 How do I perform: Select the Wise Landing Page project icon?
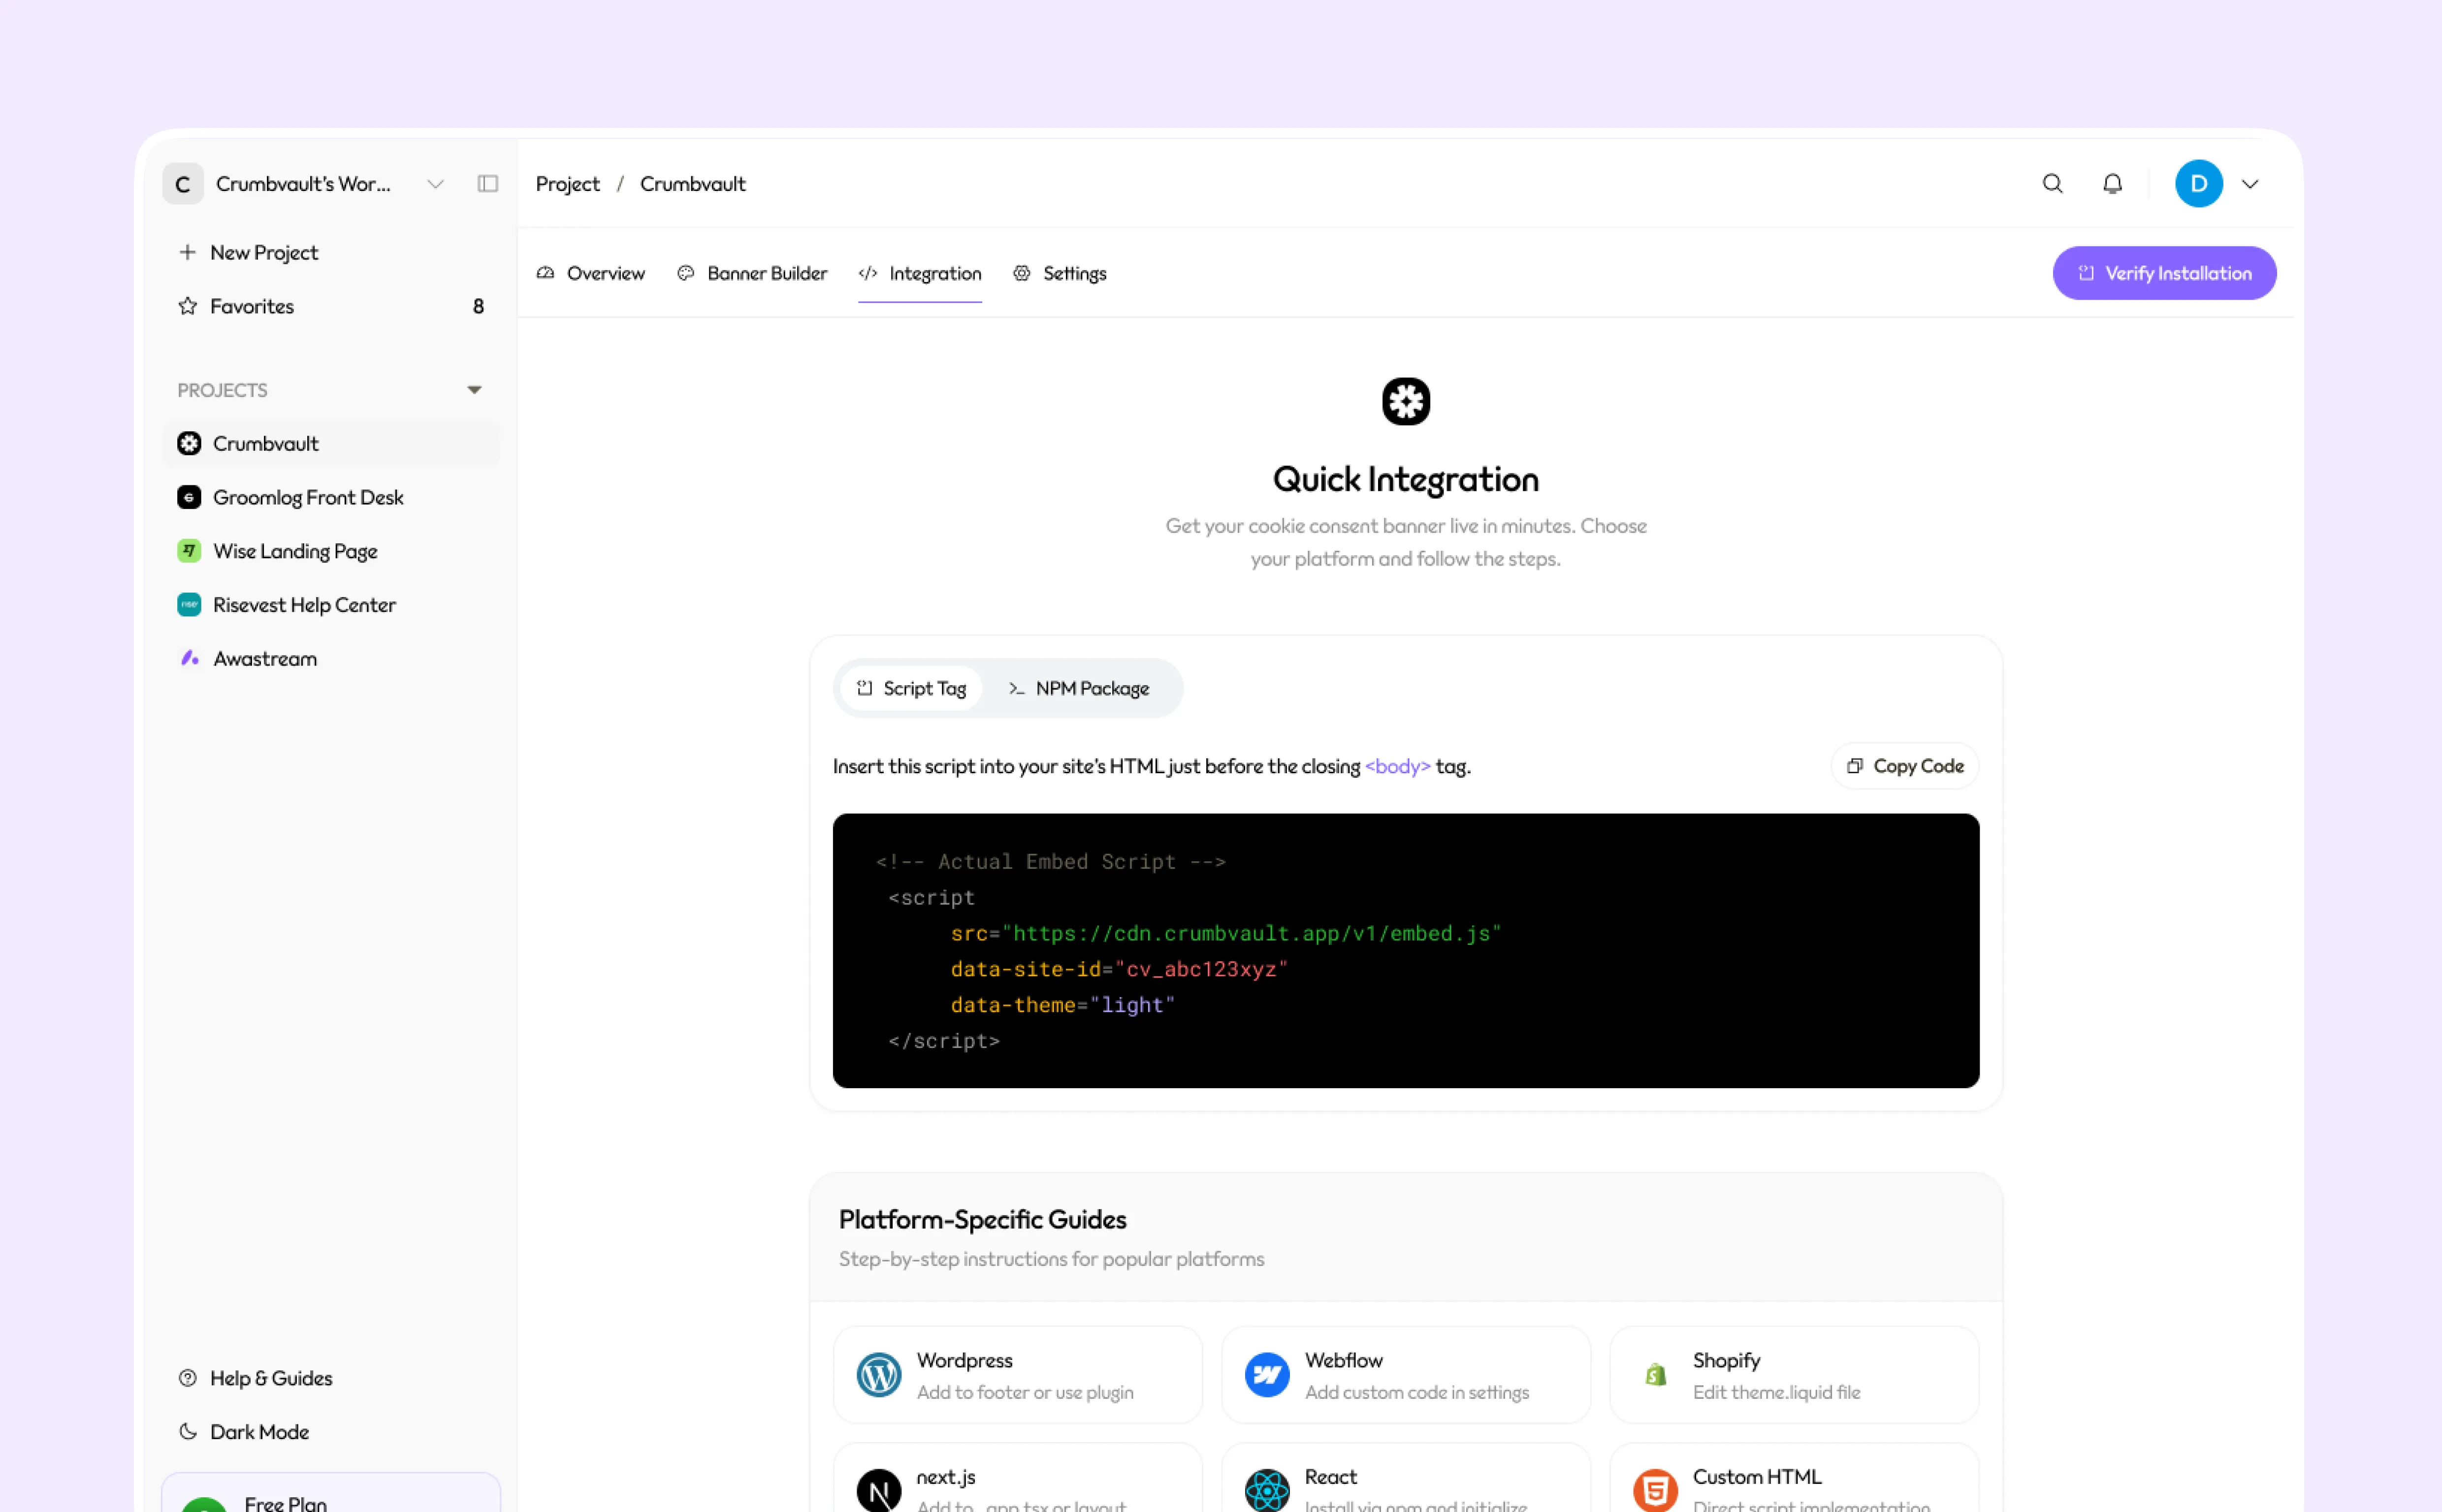189,551
